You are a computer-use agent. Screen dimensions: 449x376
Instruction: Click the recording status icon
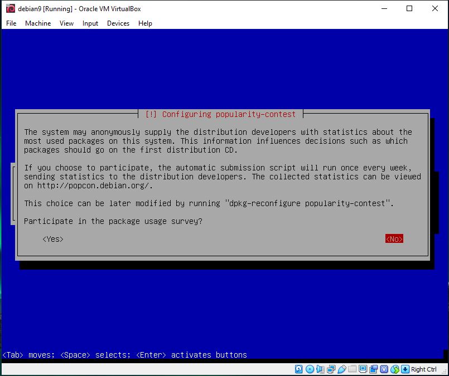click(x=373, y=369)
